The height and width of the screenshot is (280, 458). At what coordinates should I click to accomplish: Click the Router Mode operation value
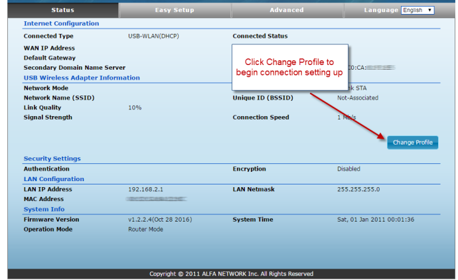tap(145, 229)
